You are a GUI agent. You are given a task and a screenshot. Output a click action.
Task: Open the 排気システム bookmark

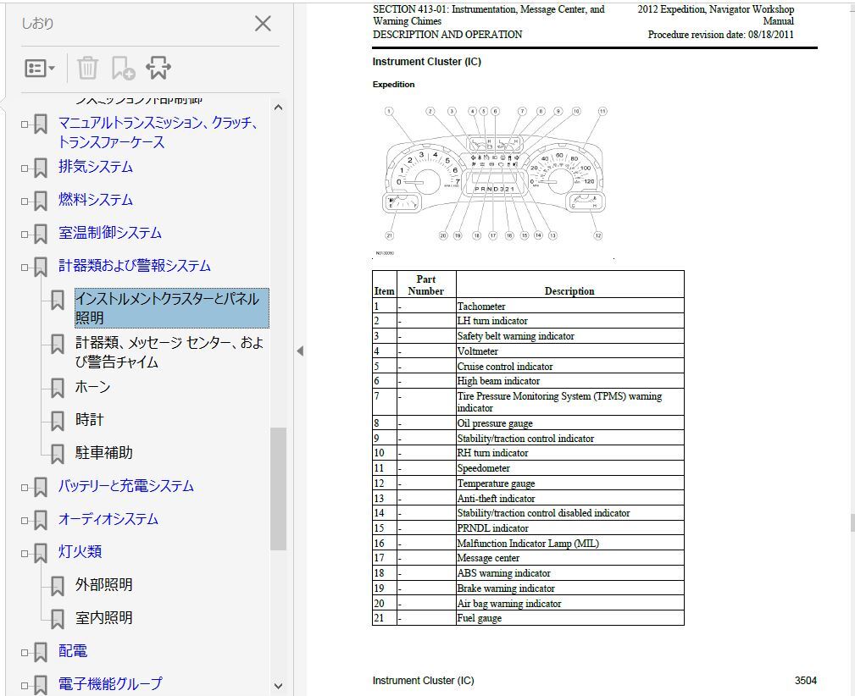point(96,167)
